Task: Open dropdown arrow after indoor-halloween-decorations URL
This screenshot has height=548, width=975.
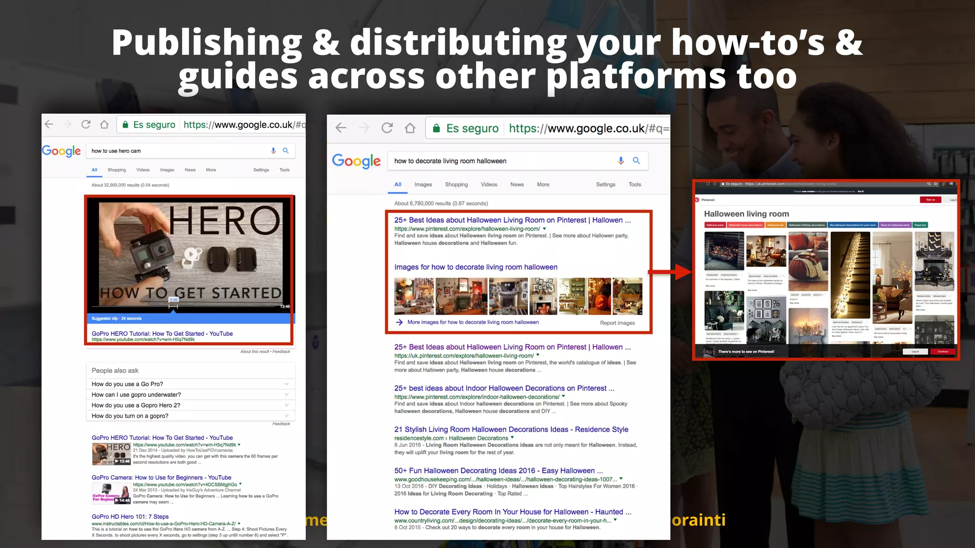Action: click(563, 396)
